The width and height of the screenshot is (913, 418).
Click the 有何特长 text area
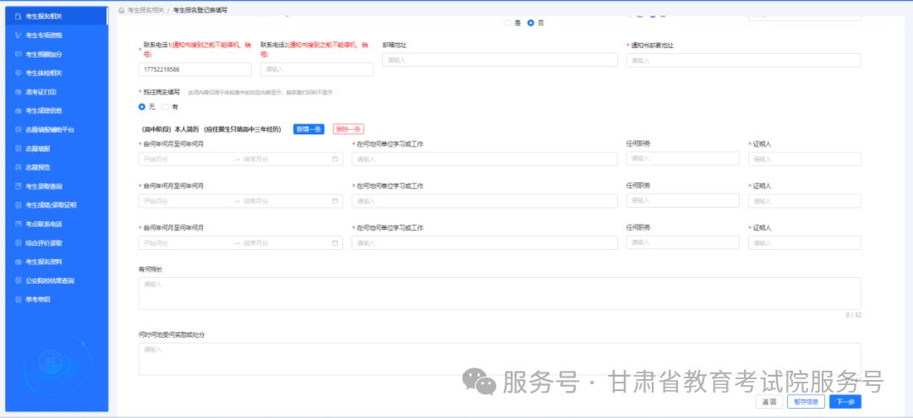tap(499, 293)
